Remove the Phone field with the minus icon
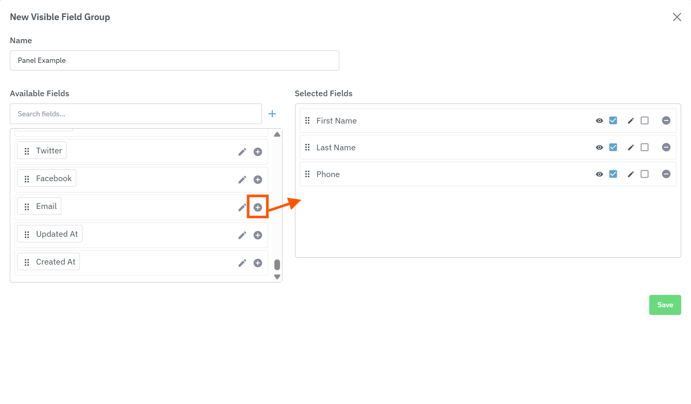Viewport: 691px width, 404px height. (666, 174)
